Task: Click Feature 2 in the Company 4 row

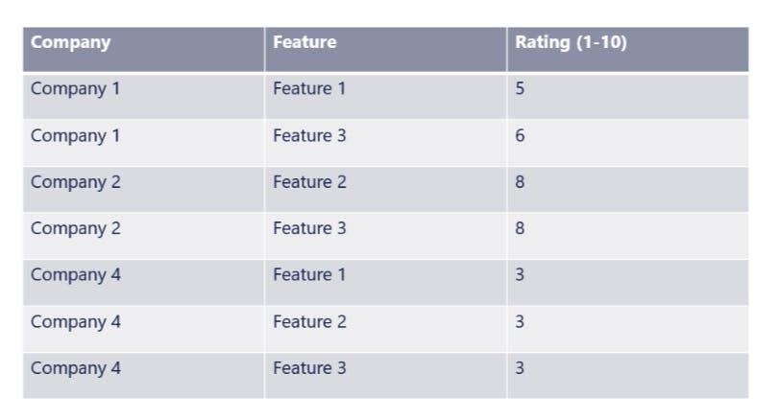Action: (x=308, y=322)
